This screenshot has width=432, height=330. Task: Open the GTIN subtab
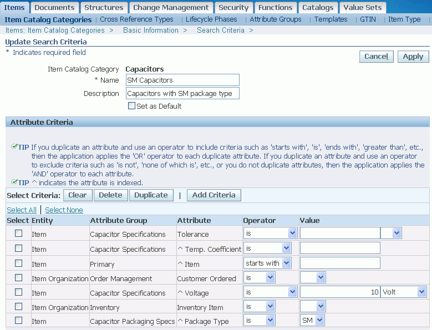point(368,19)
